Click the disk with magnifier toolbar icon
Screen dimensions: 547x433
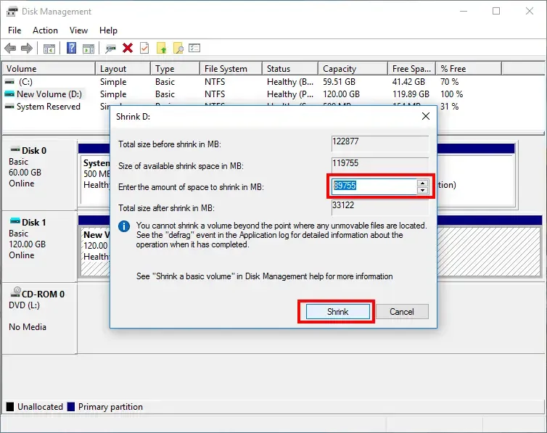click(x=110, y=49)
